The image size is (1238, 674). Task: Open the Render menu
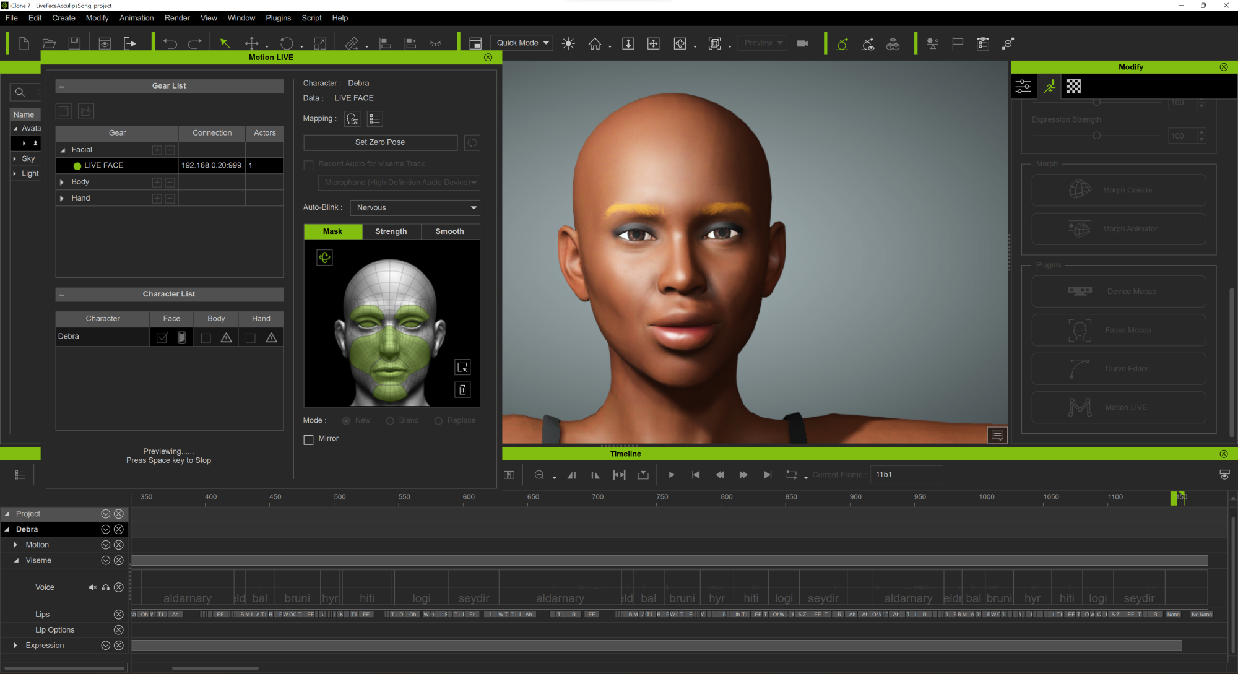click(x=177, y=18)
